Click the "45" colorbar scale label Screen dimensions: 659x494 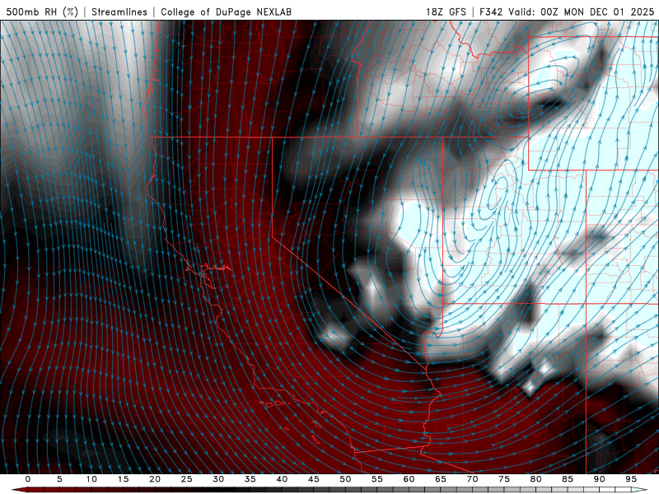click(x=314, y=479)
